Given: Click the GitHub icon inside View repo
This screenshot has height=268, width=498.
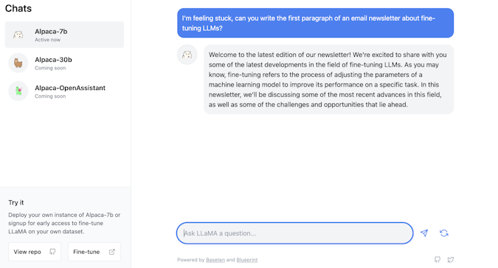Looking at the screenshot, I should click(52, 252).
